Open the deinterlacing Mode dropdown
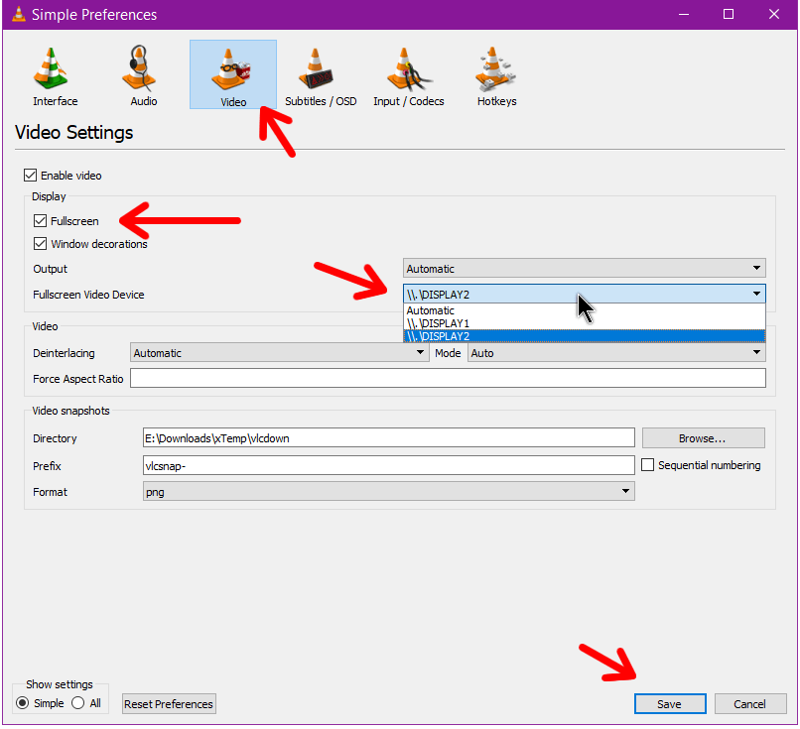 (616, 352)
